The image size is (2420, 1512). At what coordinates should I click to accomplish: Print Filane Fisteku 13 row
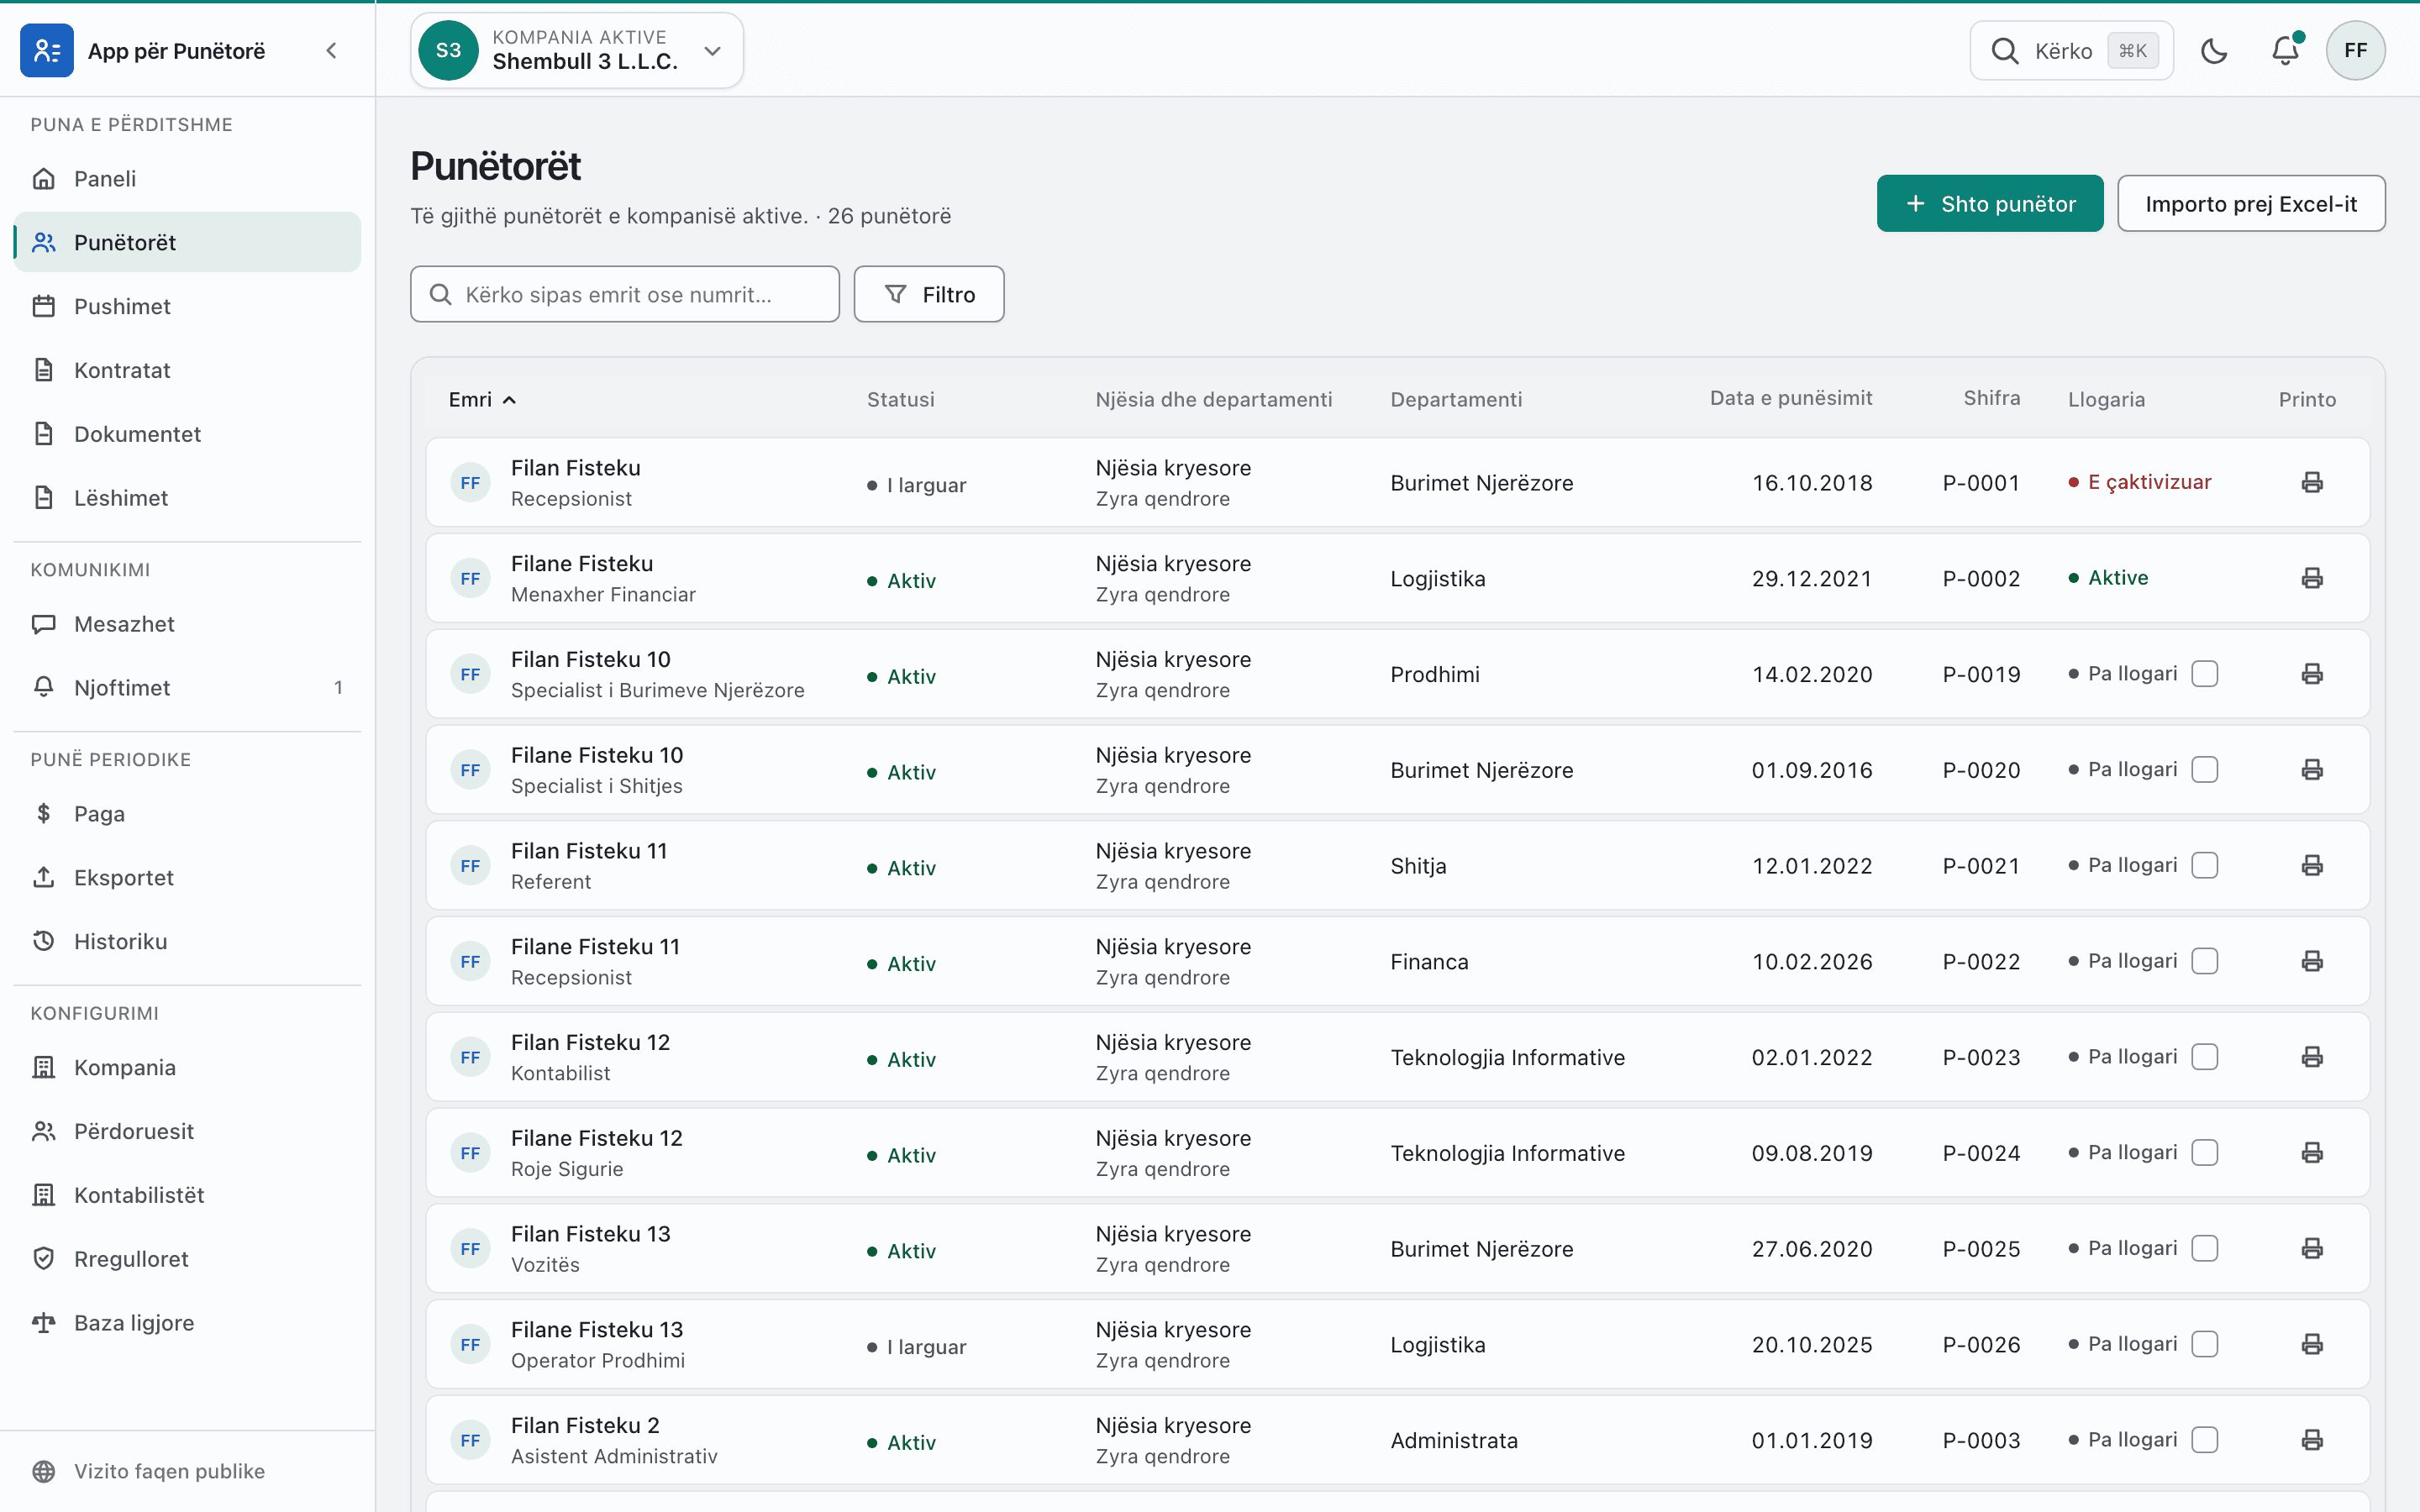pos(2312,1344)
